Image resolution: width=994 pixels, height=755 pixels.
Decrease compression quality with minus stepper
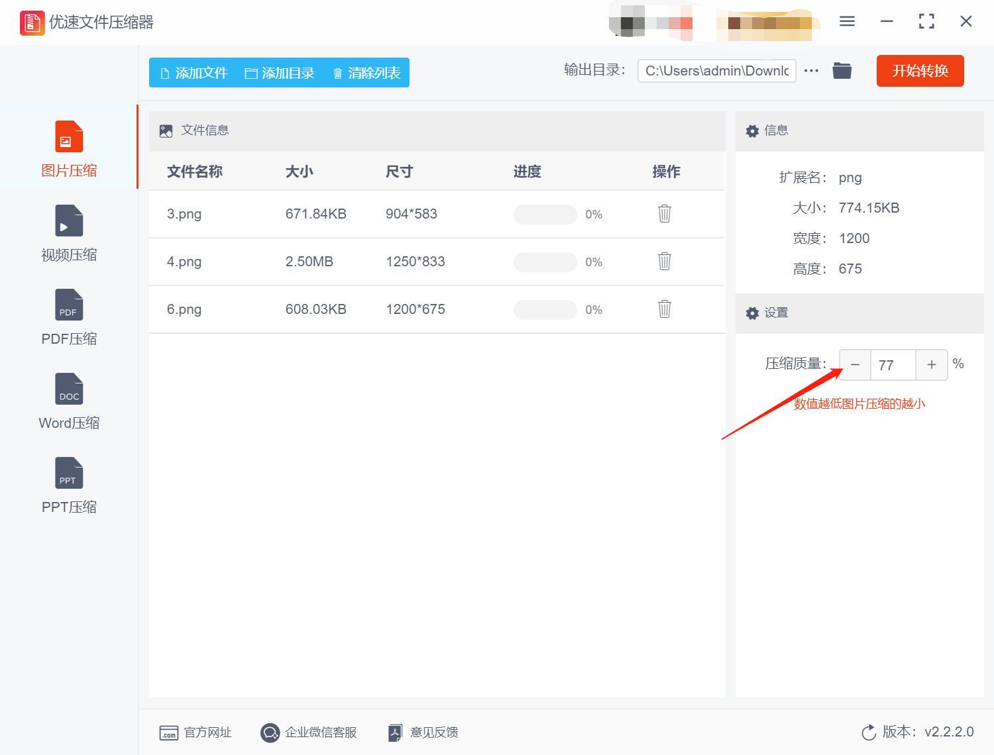click(854, 365)
